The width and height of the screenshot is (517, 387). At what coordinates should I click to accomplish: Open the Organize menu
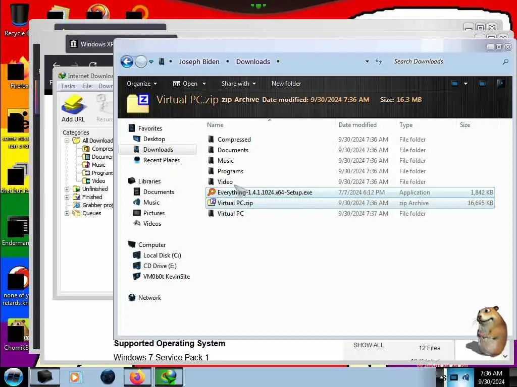[142, 84]
